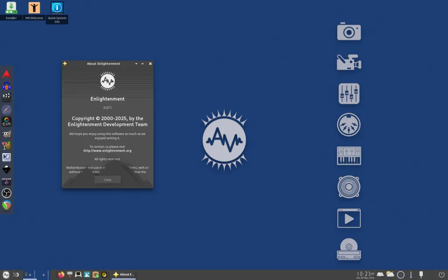Launch Inkscape from the left dock
This screenshot has height=280, width=448.
tap(6, 169)
